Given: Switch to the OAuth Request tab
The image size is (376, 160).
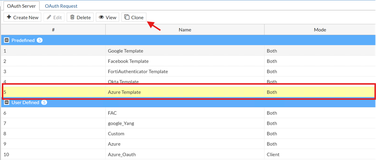Looking at the screenshot, I should point(61,6).
